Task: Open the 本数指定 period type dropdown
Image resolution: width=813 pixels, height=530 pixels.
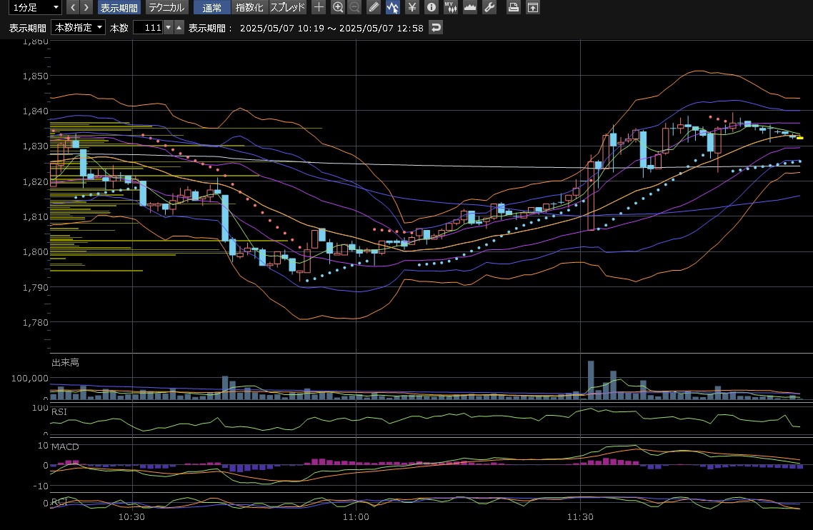Action: (79, 27)
